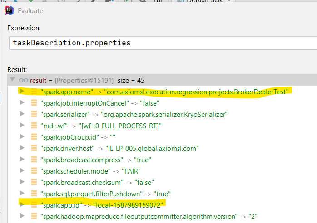The width and height of the screenshot is (317, 223).
Task: Click field icon of fileoutputcommitter.algorithm.version row
Action: 34,216
